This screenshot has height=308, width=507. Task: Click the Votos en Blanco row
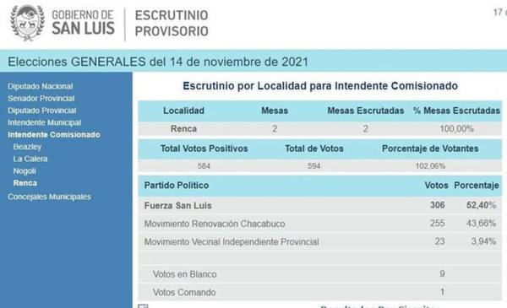[319, 274]
